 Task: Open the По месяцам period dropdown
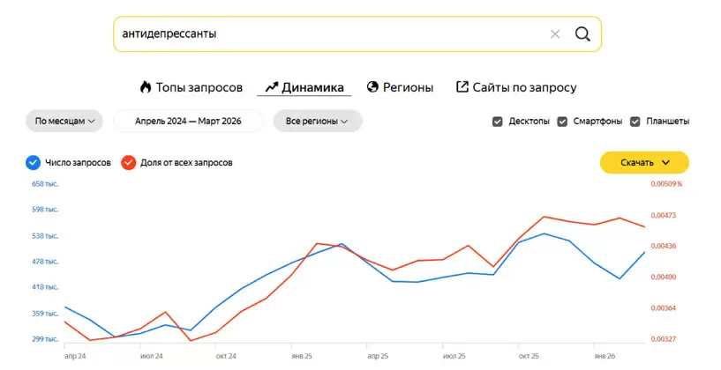point(64,122)
